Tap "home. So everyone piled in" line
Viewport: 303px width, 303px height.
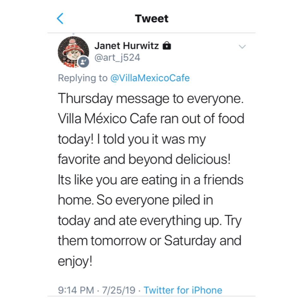point(135,200)
